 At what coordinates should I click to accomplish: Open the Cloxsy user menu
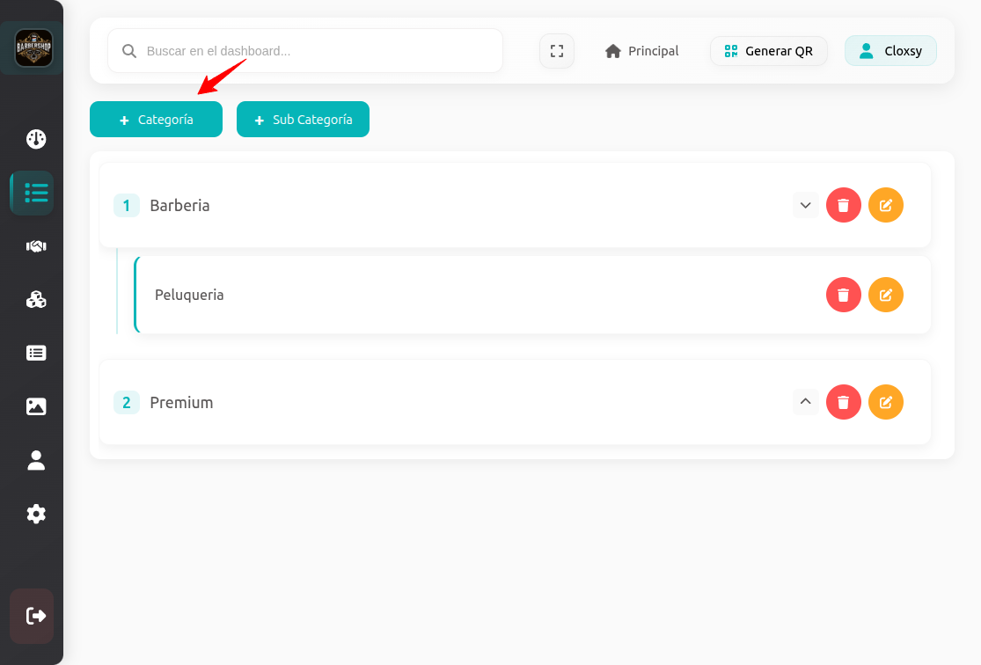click(890, 51)
